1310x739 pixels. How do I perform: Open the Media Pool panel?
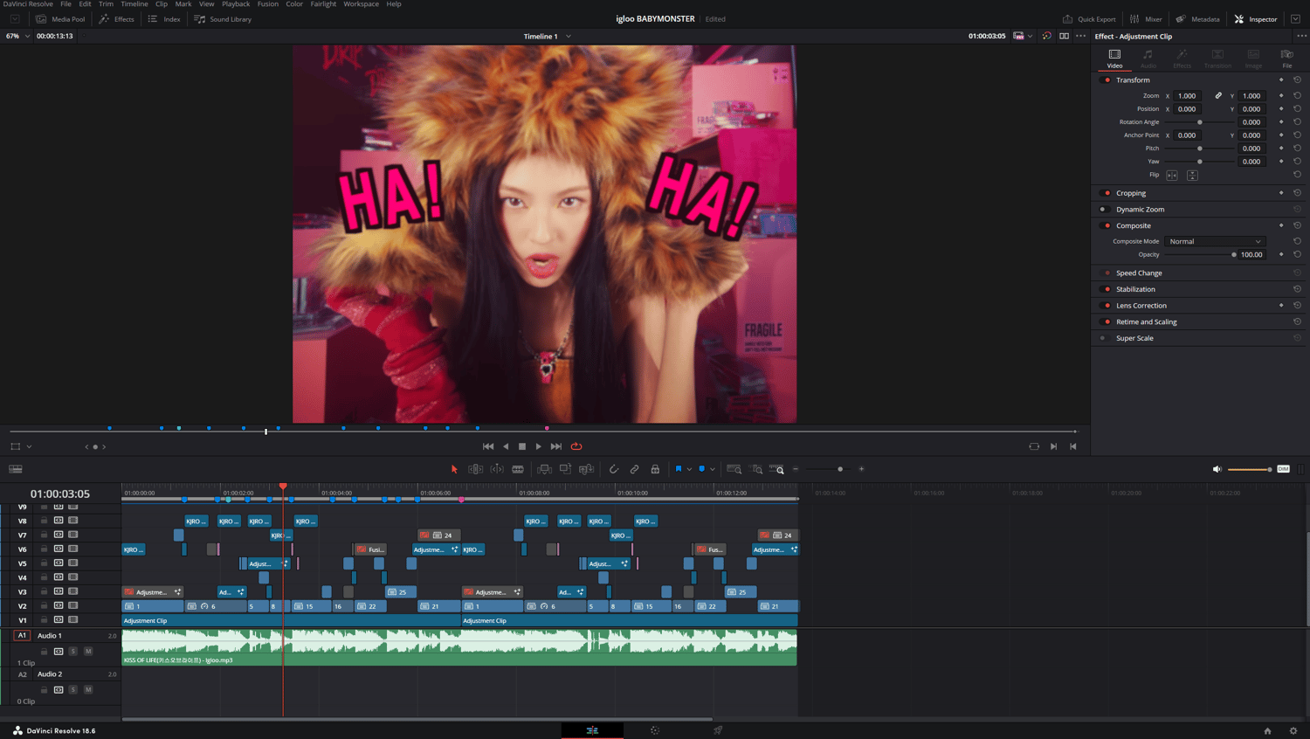(x=60, y=19)
